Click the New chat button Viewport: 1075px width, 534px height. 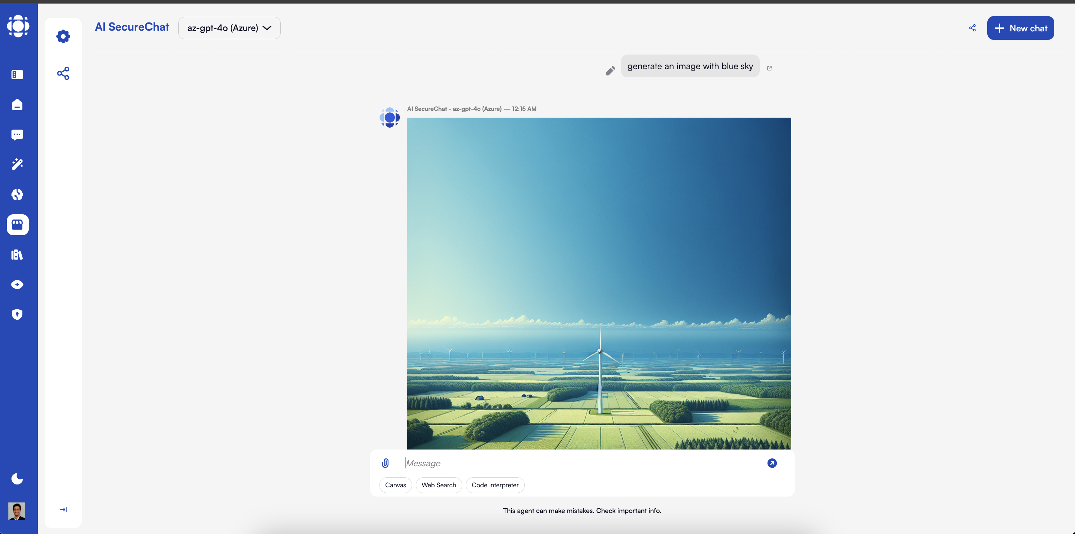pos(1020,29)
